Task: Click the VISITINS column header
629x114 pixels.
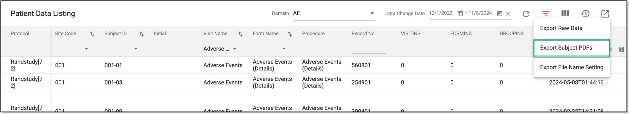Action: 411,33
